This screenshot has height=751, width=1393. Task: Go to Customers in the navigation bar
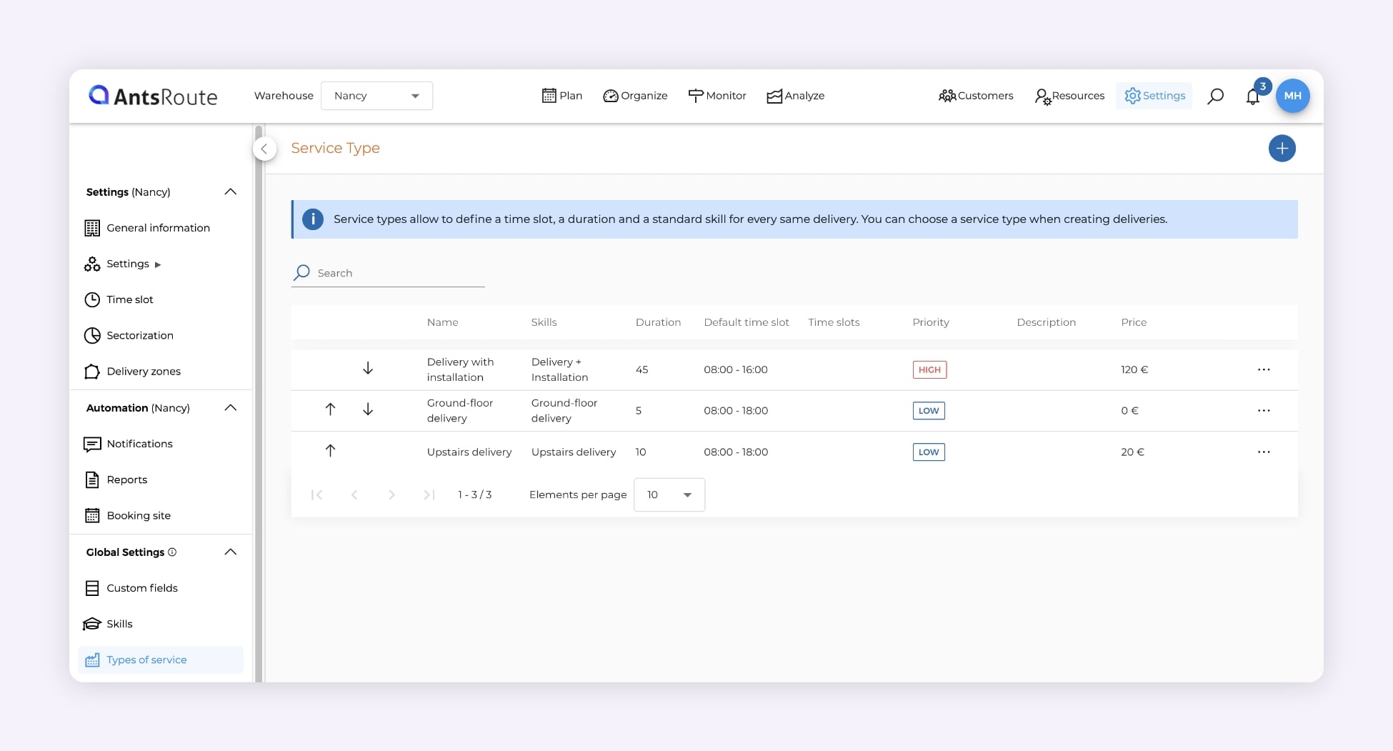(976, 95)
